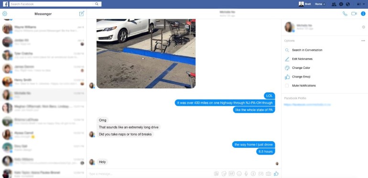Image resolution: width=368 pixels, height=178 pixels.
Task: Open the emoji picker smiley icon
Action: (x=239, y=174)
